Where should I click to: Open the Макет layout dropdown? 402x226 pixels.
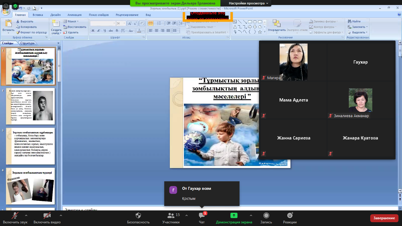tap(71, 21)
